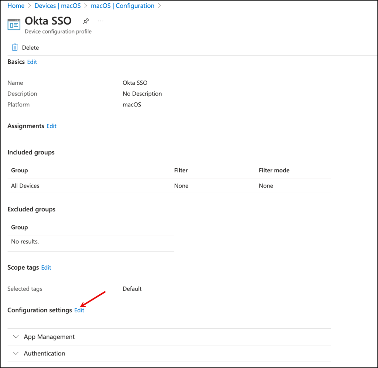Edit the Assignments section
This screenshot has width=378, height=368.
click(51, 126)
